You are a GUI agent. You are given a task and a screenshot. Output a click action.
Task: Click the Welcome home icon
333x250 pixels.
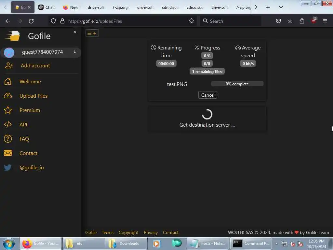click(8, 82)
